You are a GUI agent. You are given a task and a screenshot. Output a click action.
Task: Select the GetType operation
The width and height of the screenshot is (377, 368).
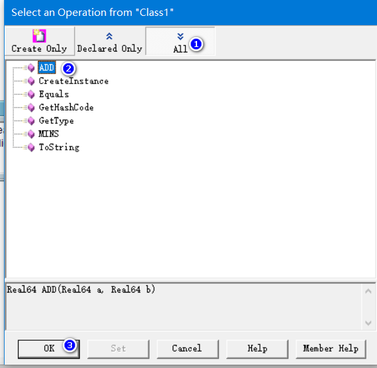tap(56, 120)
